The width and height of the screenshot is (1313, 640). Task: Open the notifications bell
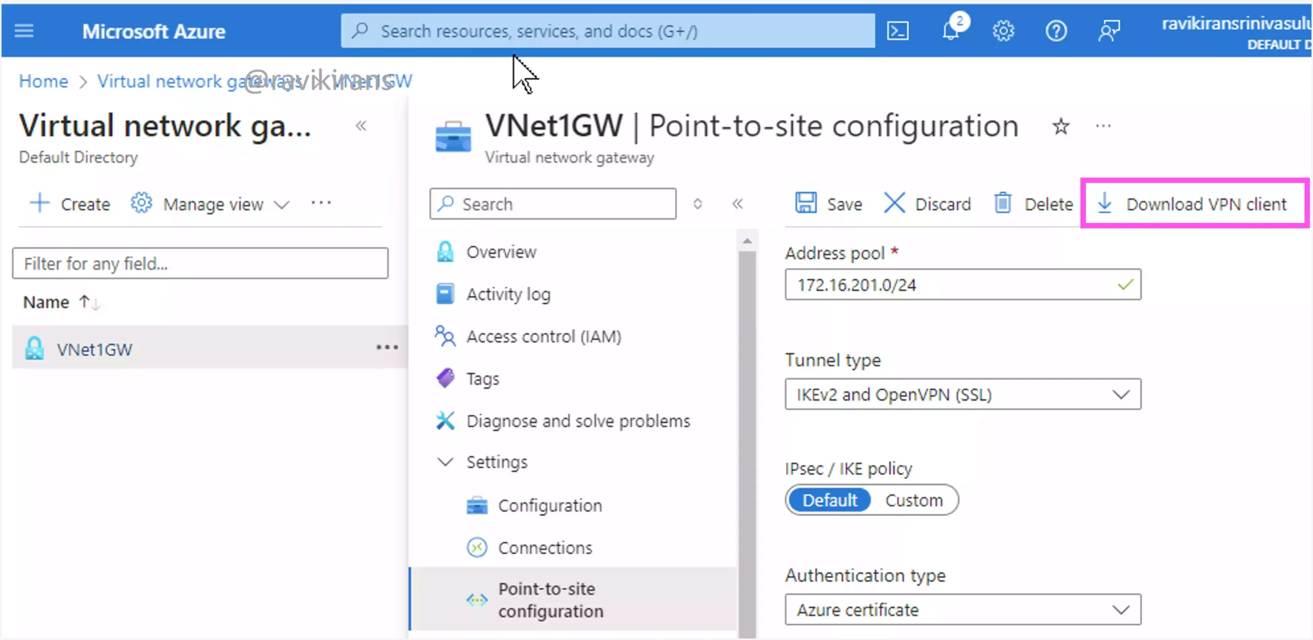click(952, 30)
